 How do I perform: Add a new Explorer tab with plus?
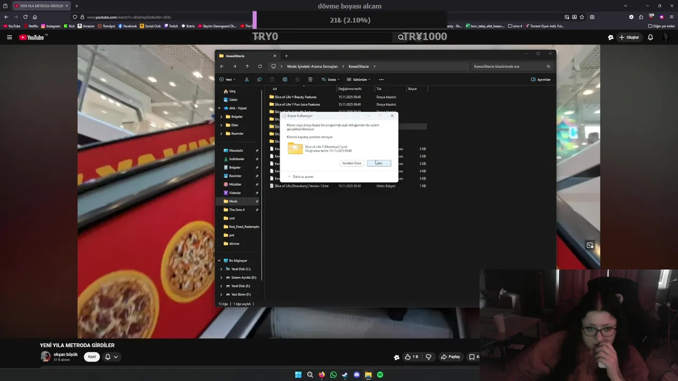coord(286,56)
